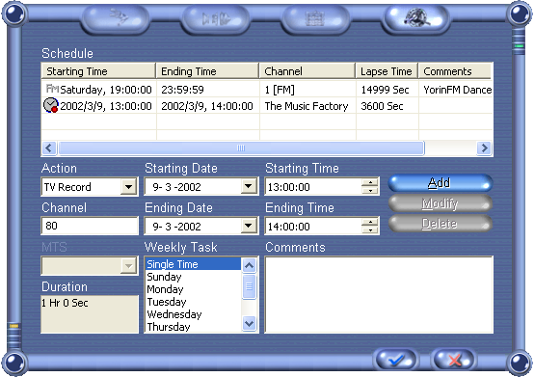Cancel with the red X button
Screen dimensions: 534x377
point(454,360)
